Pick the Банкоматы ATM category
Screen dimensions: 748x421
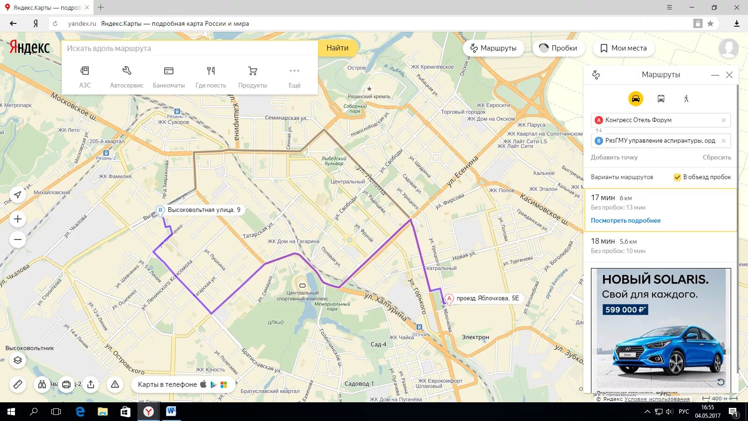[x=169, y=77]
